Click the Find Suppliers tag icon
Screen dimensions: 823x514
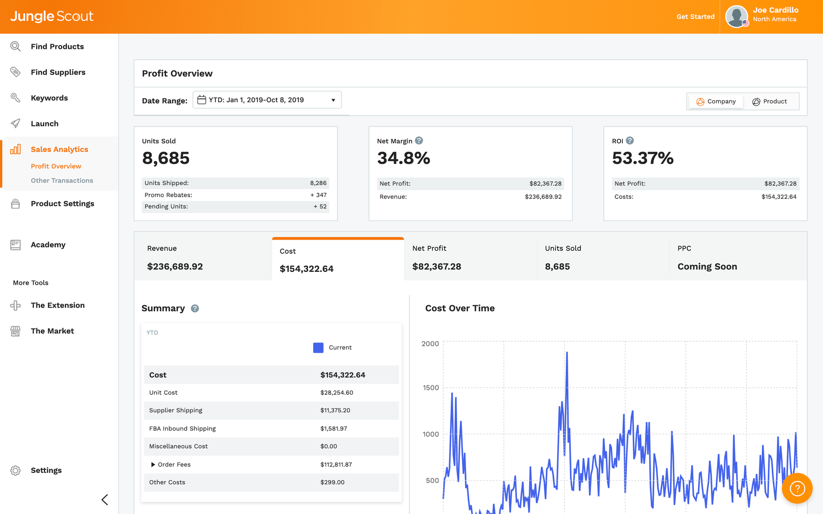[15, 72]
